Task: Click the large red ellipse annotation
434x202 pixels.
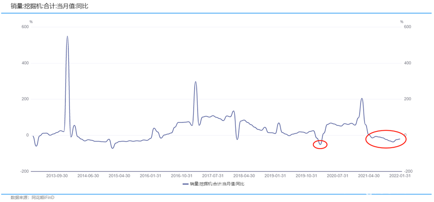Action: [386, 139]
